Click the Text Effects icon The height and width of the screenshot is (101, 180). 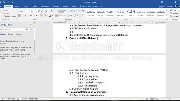[x=41, y=15]
